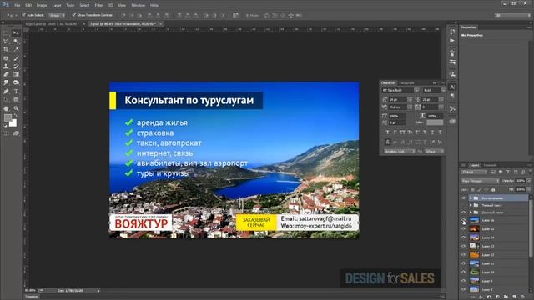Screen dimensions: 534x300
Task: Select the Spot Healing Brush tool
Action: [6, 58]
